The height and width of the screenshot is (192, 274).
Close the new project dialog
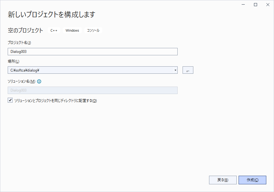coord(267,5)
